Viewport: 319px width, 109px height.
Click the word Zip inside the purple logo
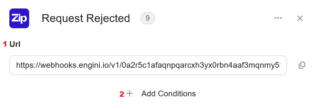tap(19, 19)
